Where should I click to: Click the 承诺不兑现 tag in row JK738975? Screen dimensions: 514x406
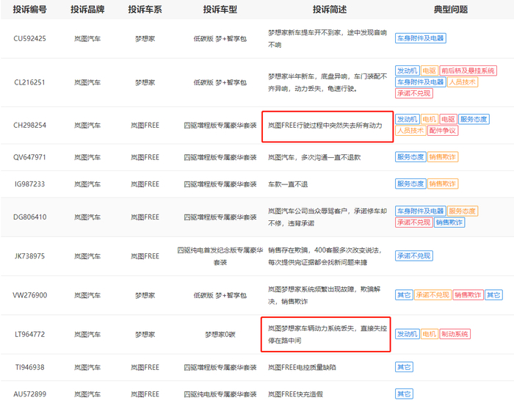414,256
